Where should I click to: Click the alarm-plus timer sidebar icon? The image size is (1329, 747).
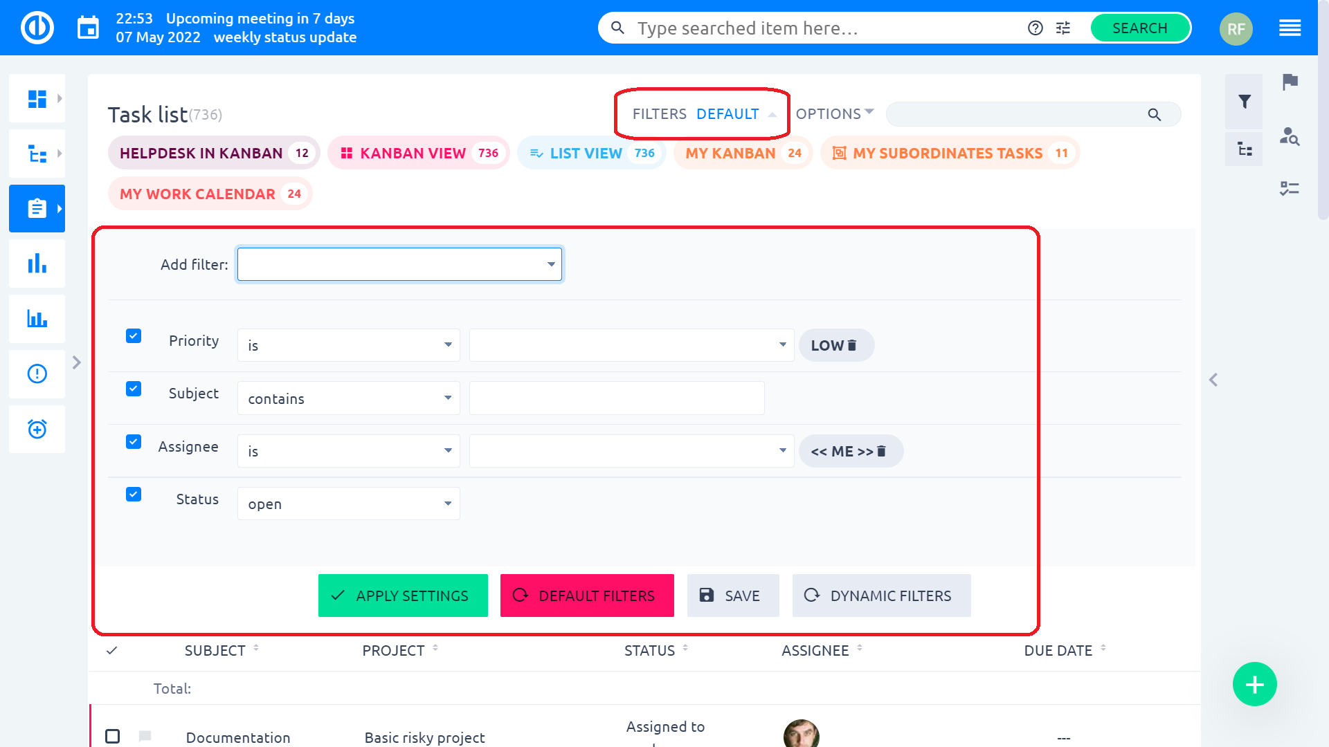[37, 429]
